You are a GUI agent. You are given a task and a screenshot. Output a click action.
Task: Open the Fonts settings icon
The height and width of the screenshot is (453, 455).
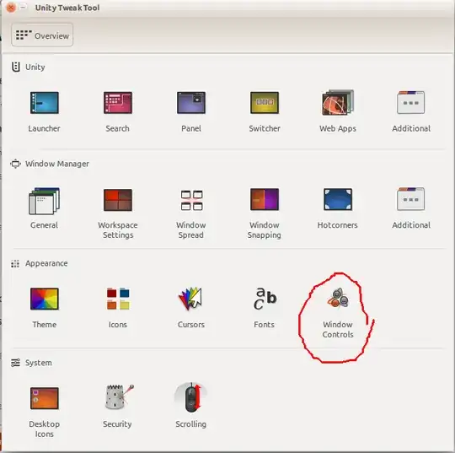265,299
